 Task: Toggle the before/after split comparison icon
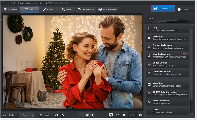[x=63, y=115]
